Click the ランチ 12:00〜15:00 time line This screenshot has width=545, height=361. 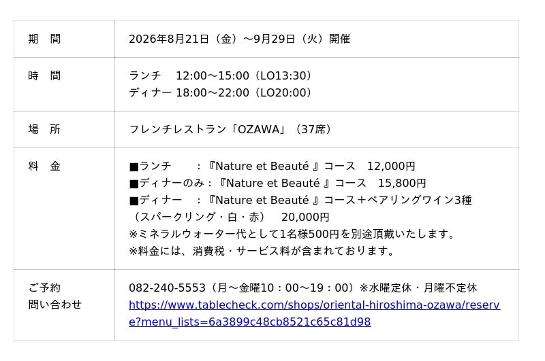(220, 75)
